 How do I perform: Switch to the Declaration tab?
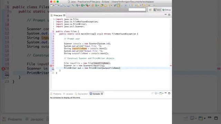click(81, 94)
